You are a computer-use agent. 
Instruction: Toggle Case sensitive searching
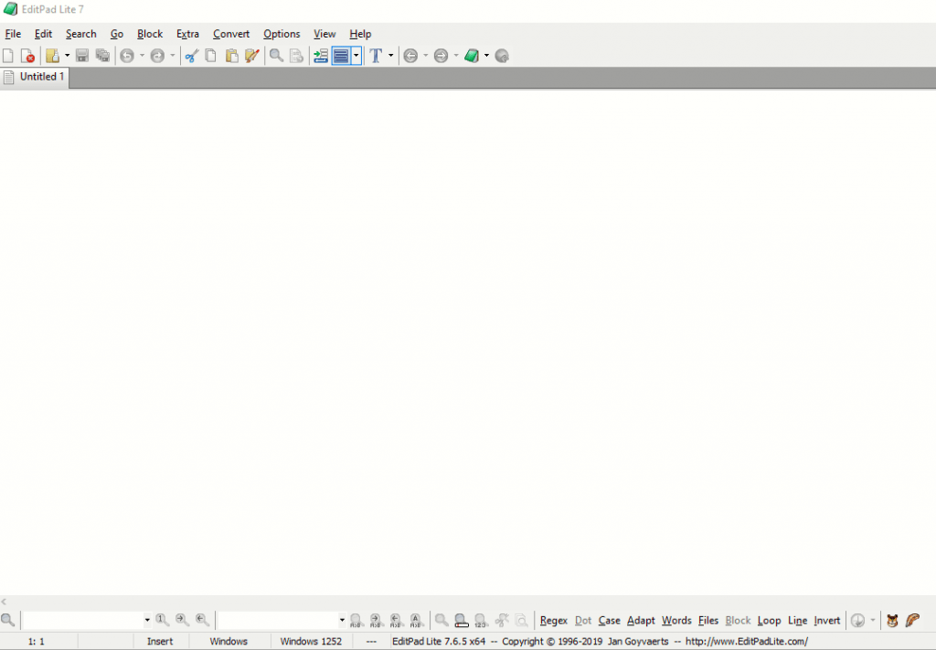tap(609, 620)
